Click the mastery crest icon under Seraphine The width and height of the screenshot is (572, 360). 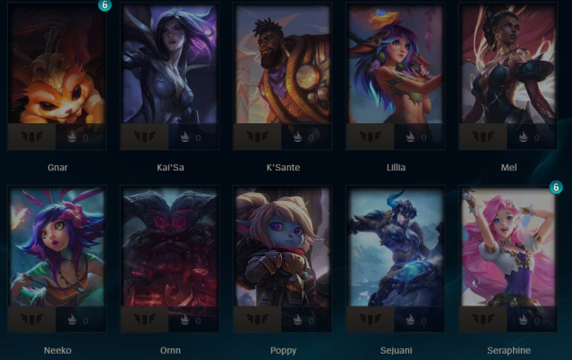click(x=483, y=319)
